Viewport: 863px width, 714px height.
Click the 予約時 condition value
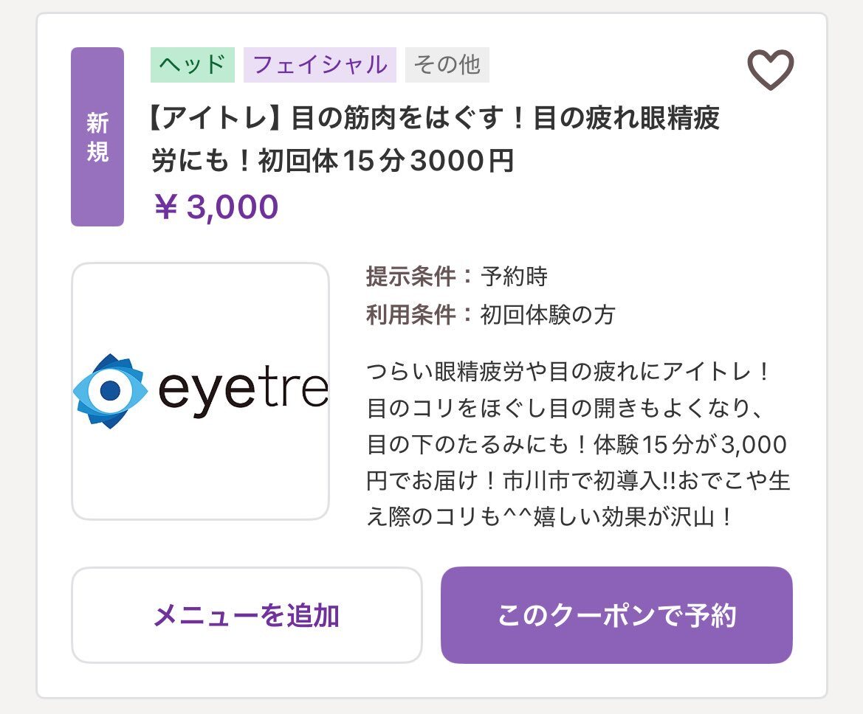coord(514,277)
